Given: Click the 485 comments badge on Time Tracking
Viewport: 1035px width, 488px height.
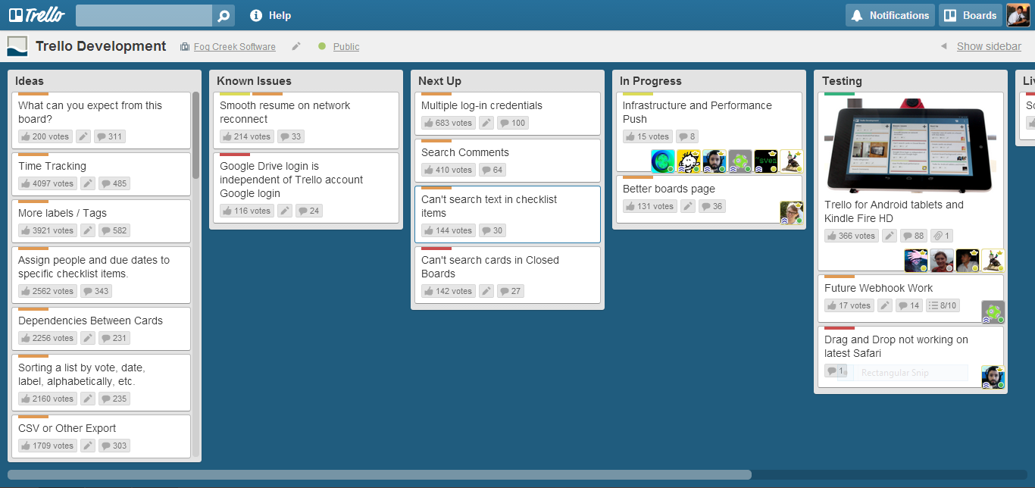Looking at the screenshot, I should tap(114, 183).
